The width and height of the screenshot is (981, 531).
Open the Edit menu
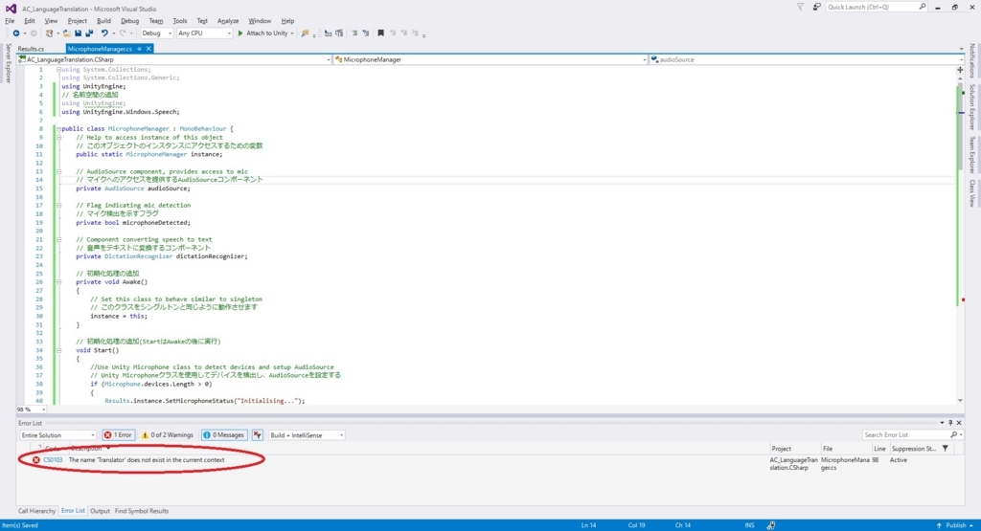click(x=30, y=21)
